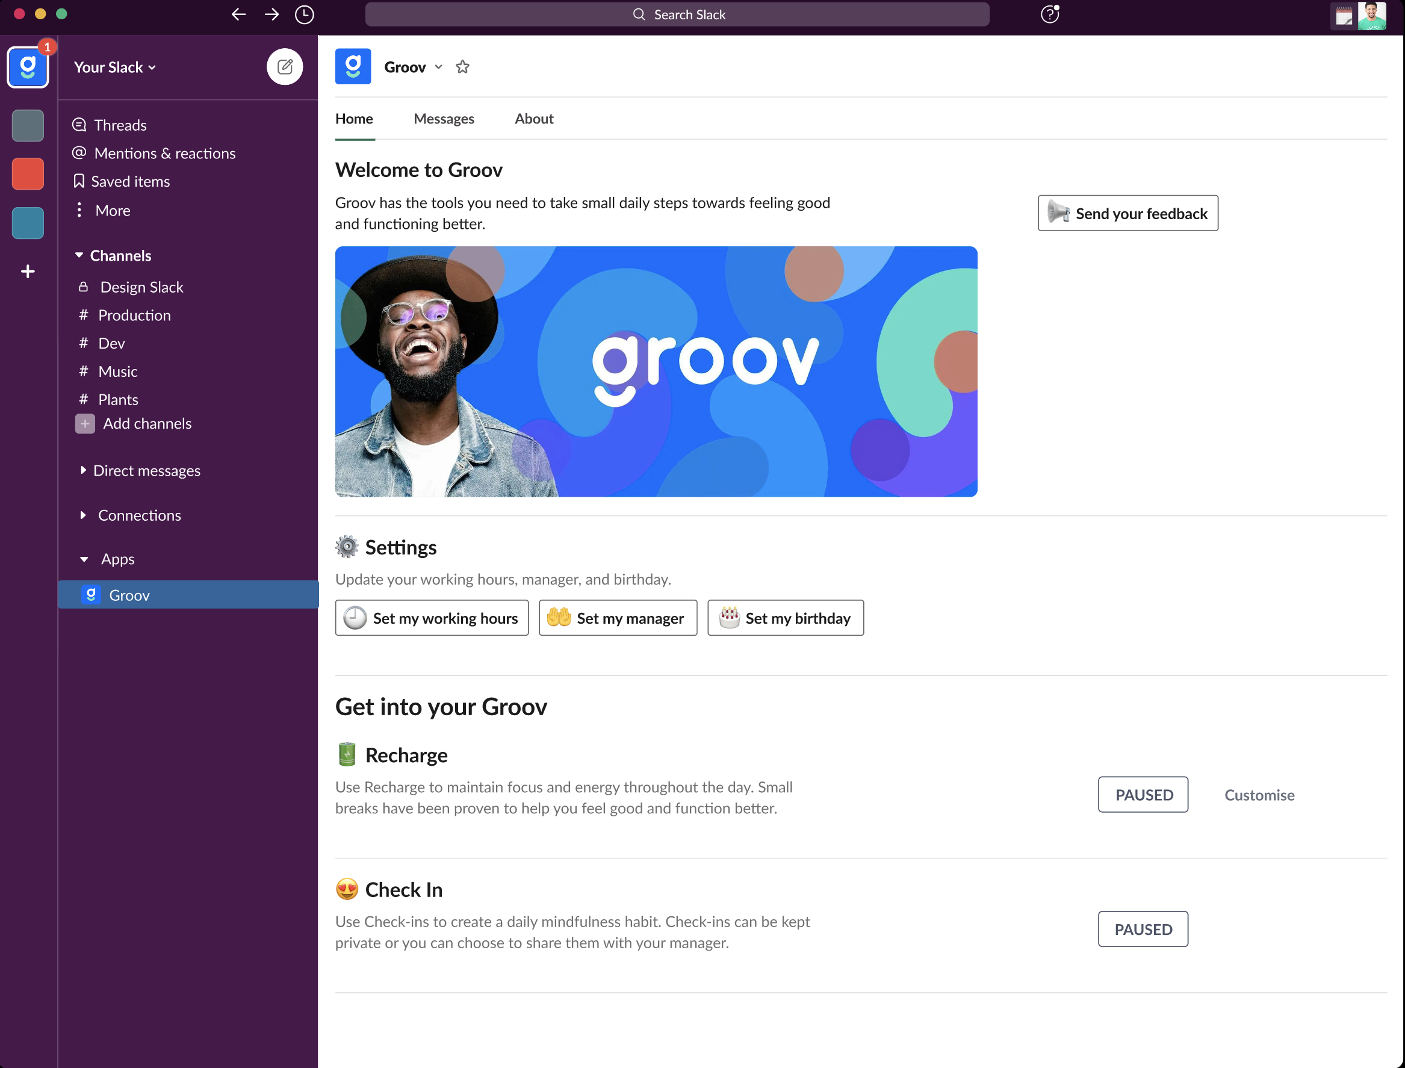
Task: Click the Add channels plus icon
Action: [84, 423]
